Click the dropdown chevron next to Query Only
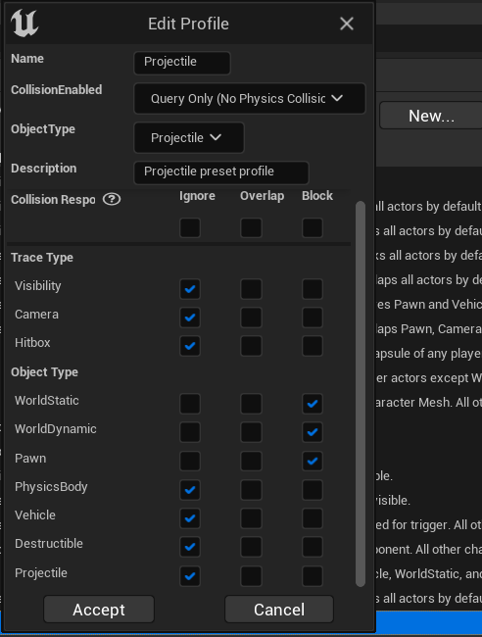Screen dimensions: 482x637 pos(337,98)
